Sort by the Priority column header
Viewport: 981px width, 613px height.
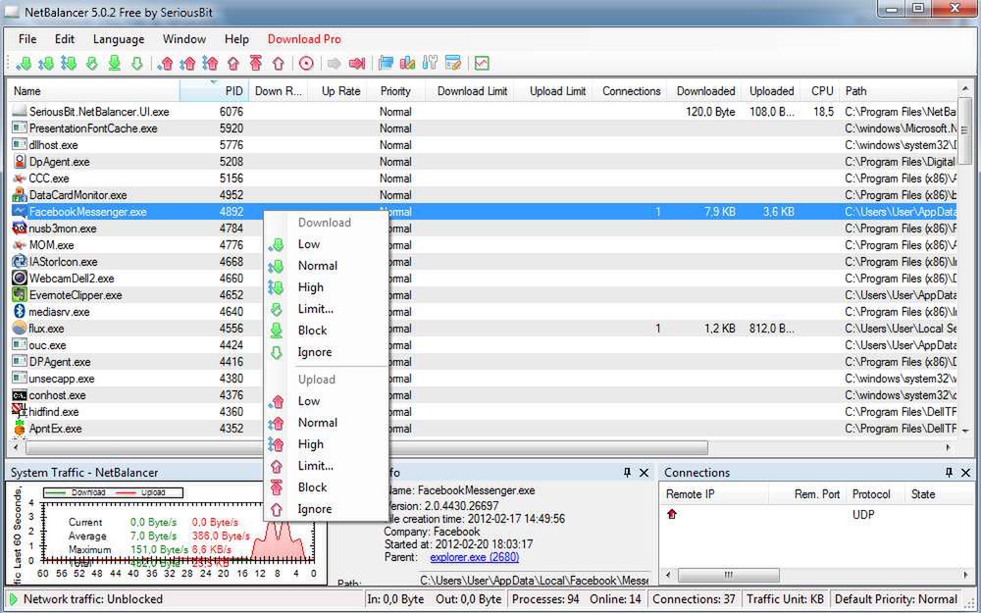[395, 90]
